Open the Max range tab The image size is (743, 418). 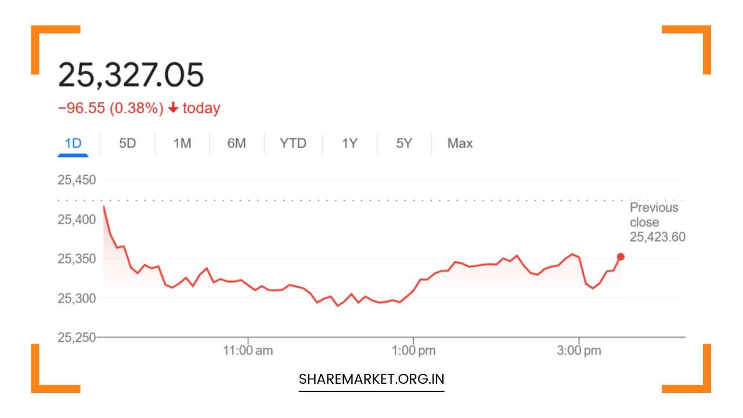coord(460,143)
